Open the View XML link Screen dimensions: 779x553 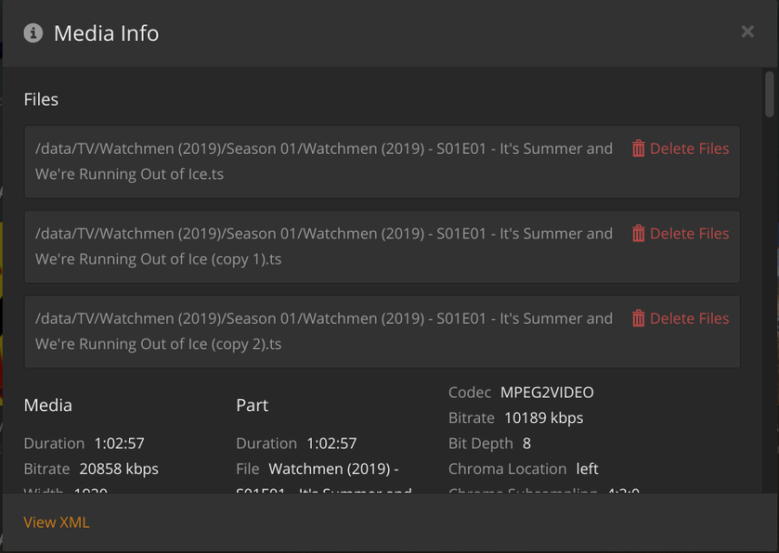[57, 522]
